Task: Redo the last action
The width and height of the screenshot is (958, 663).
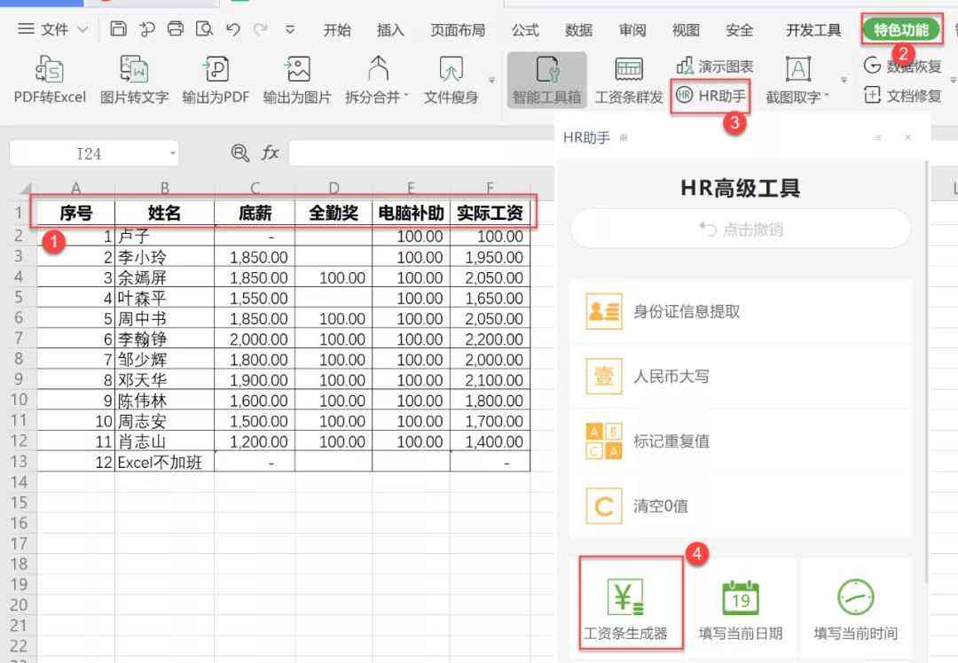Action: coord(261,28)
